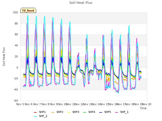The image size is (162, 121).
Task: Click the red SHF1 color marker
Action: tap(35, 112)
